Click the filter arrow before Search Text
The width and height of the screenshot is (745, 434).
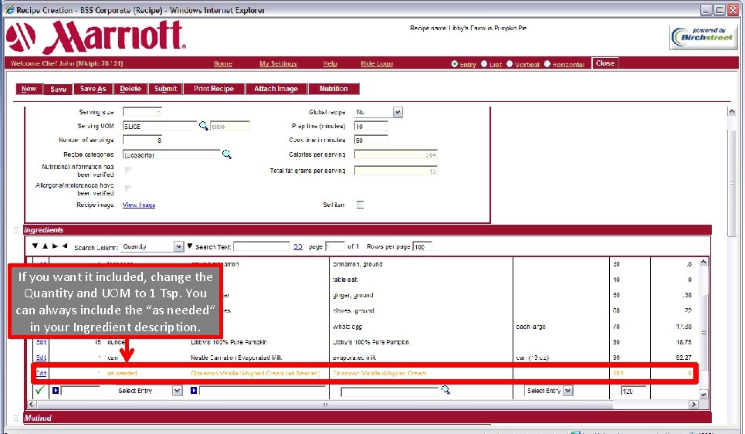[x=190, y=246]
